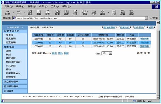Open the Edit (编辑) menu
This screenshot has height=104, width=161.
click(x=20, y=7)
